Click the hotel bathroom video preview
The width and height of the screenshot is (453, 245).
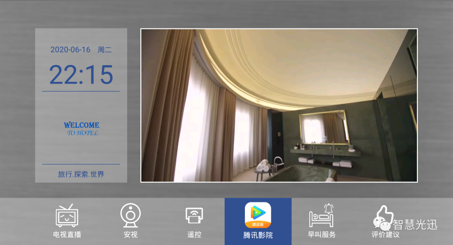(279, 105)
